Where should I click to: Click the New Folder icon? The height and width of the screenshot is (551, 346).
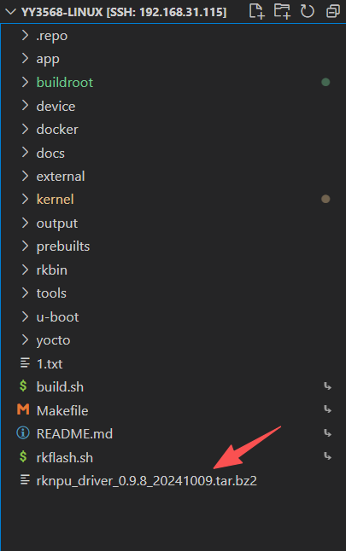(x=282, y=12)
